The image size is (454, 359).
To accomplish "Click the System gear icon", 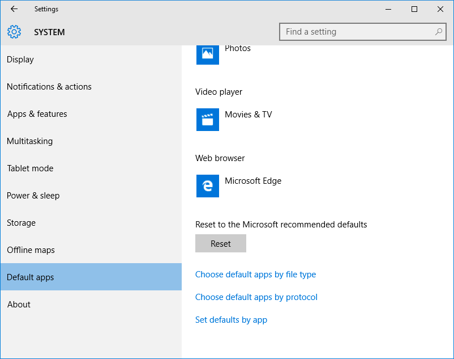I will [x=14, y=32].
